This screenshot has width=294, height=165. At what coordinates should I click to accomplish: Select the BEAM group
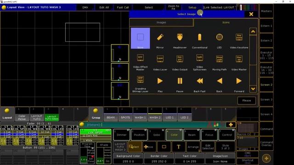coord(111,114)
